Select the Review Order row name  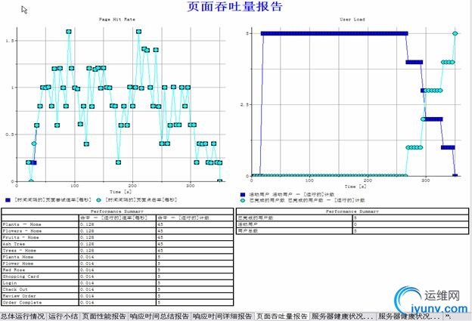19,296
